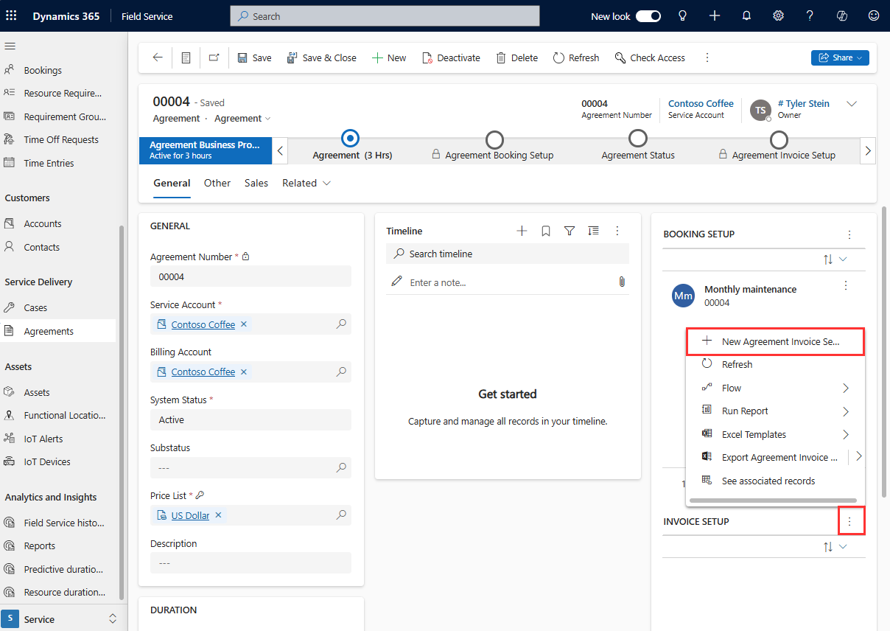Image resolution: width=890 pixels, height=631 pixels.
Task: Search Substatus with its magnifier icon
Action: tap(340, 467)
